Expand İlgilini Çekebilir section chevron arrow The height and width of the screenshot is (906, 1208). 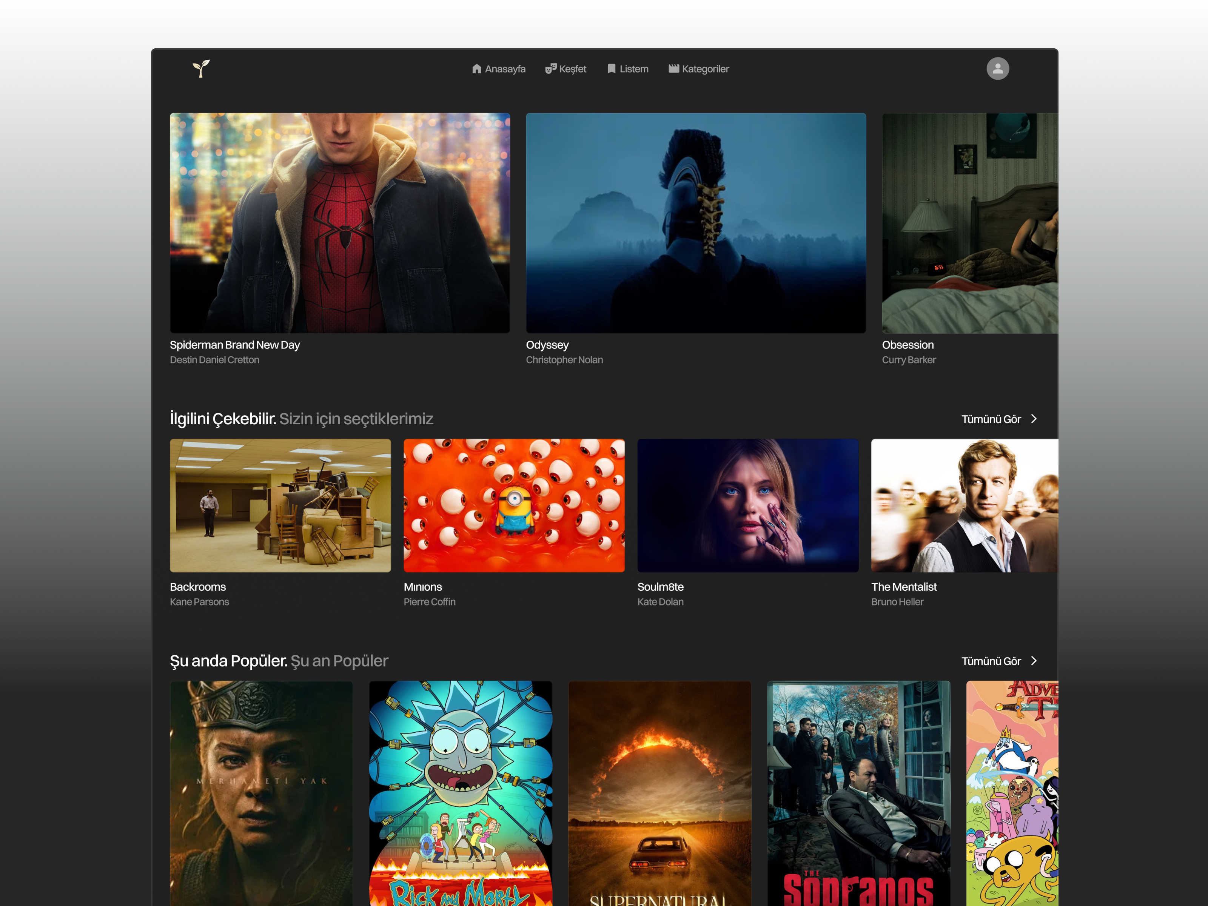tap(1034, 419)
